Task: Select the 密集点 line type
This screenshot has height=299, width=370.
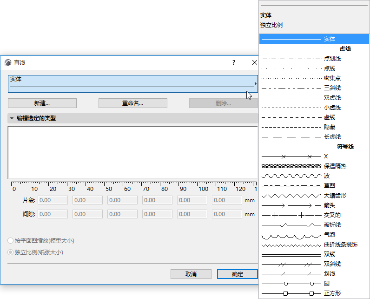Action: (x=314, y=78)
